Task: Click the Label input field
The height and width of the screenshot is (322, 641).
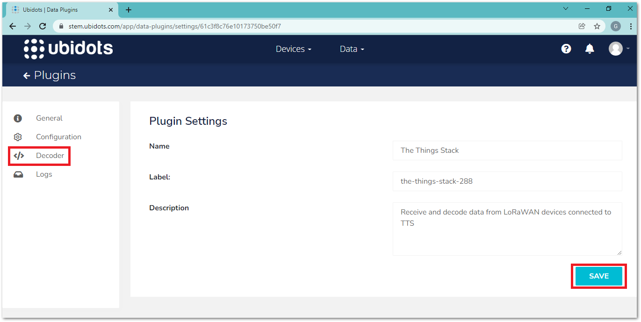Action: point(507,181)
